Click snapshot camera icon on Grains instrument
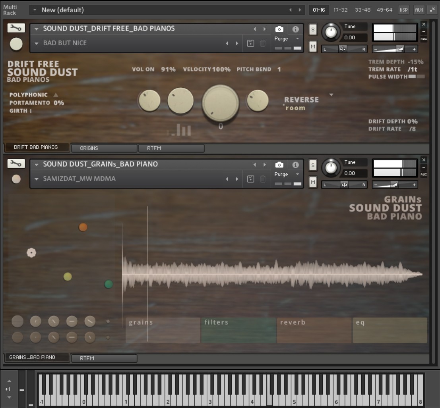This screenshot has width=440, height=408. tap(279, 165)
